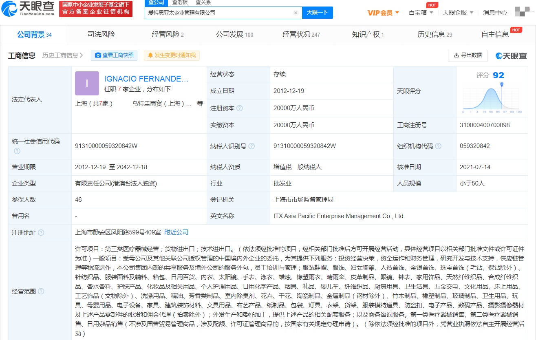Click the 天眼一下 search button

[x=317, y=13]
